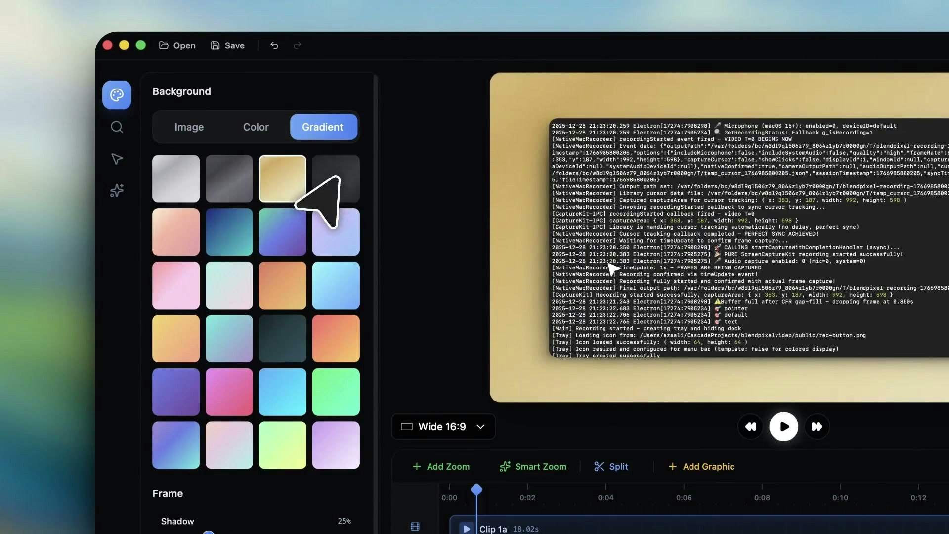Open the sparkle effects panel in the sidebar
The width and height of the screenshot is (949, 534).
(117, 191)
